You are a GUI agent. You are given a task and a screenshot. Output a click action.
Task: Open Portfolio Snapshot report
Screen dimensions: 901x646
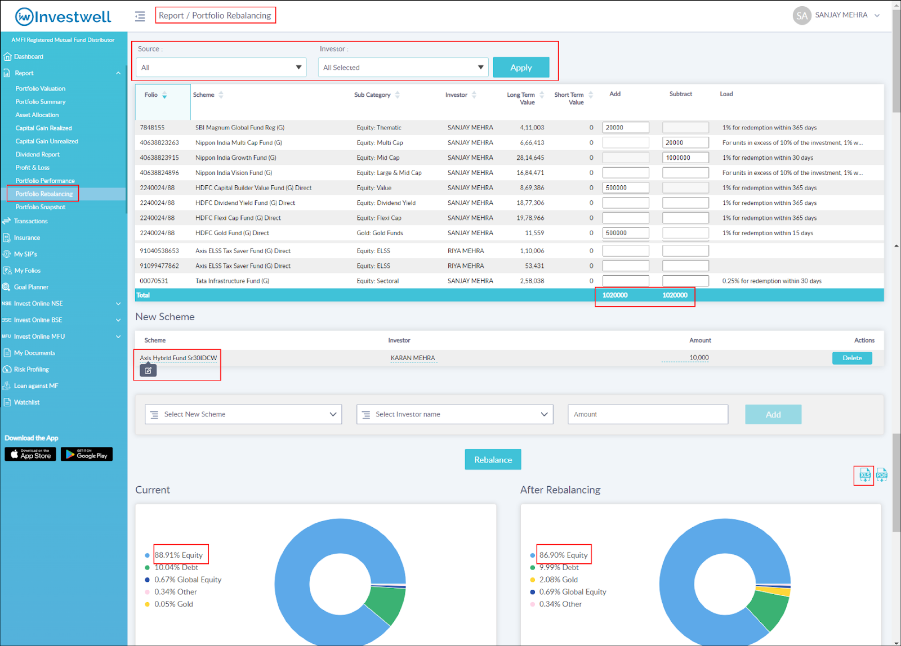coord(41,207)
